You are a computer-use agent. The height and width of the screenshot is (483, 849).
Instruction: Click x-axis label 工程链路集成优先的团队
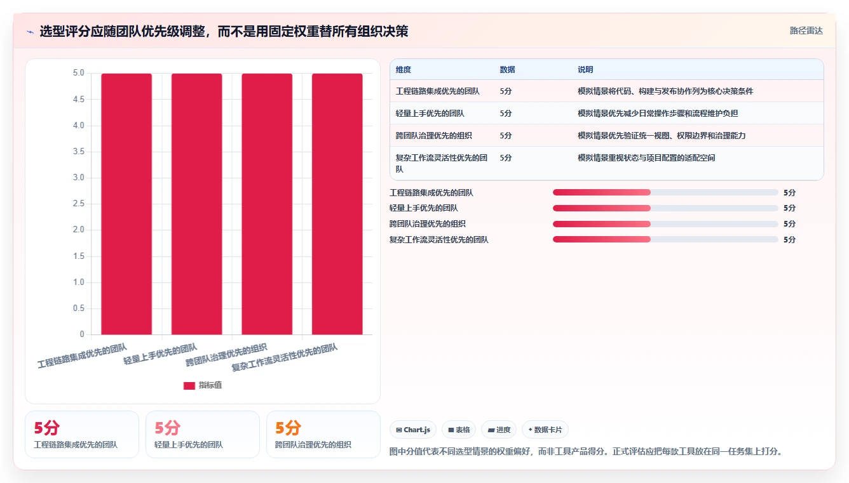[82, 356]
